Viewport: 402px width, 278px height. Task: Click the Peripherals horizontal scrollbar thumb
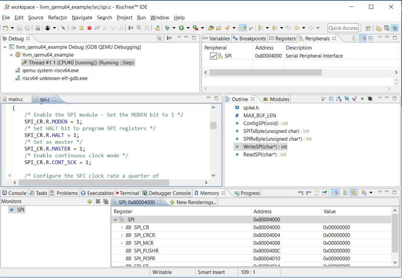(266, 73)
